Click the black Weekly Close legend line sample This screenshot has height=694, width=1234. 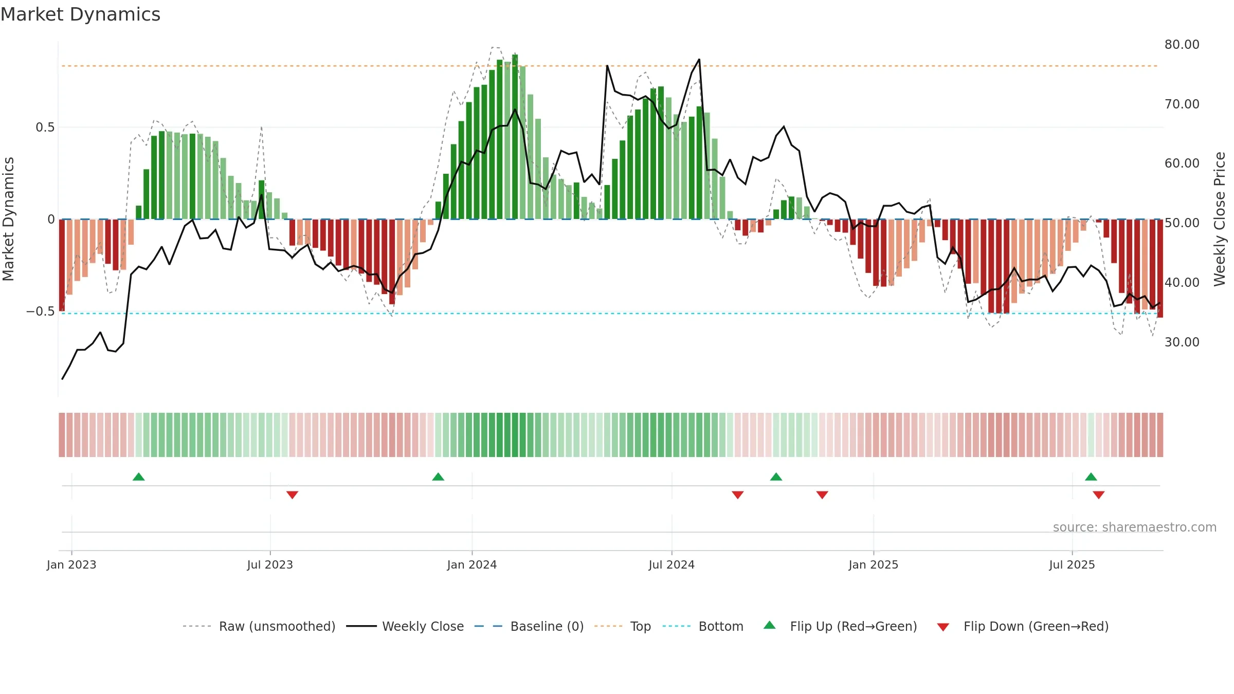click(361, 626)
